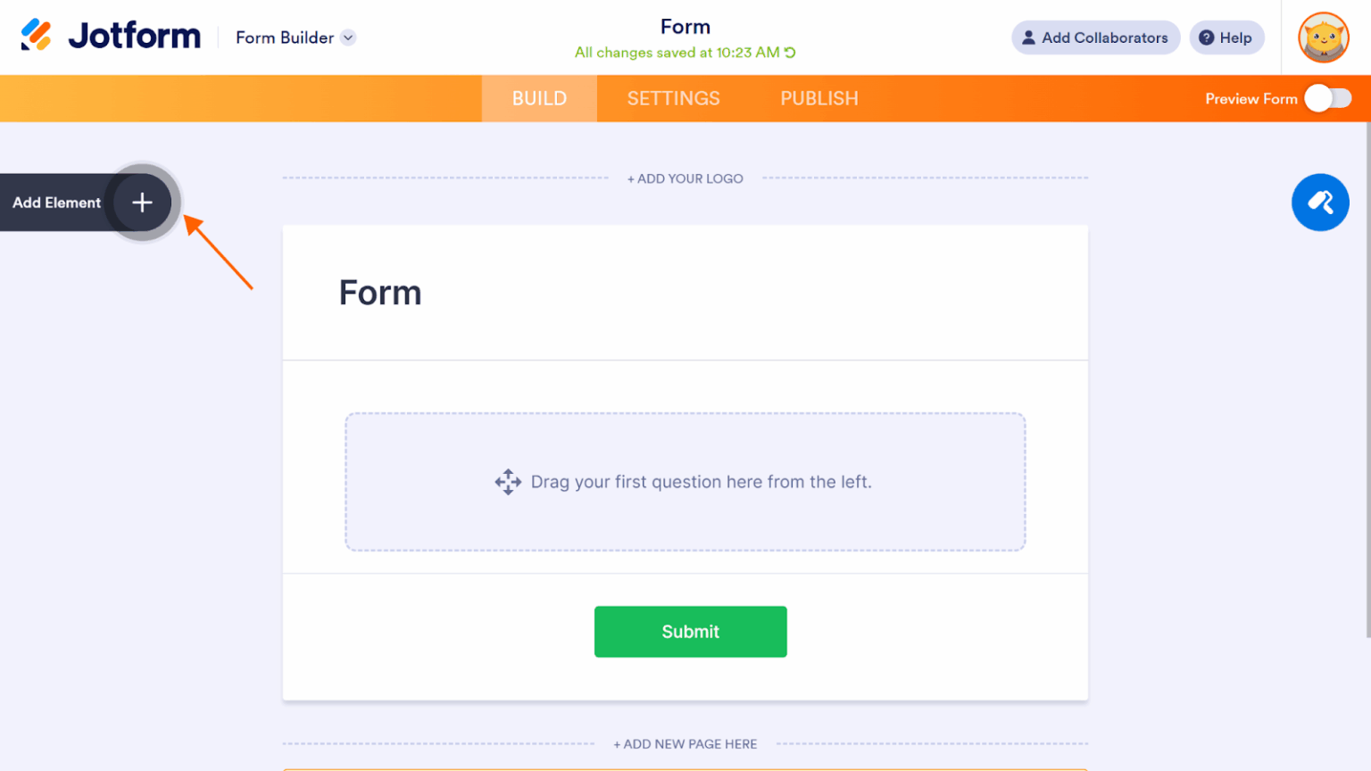The image size is (1371, 771).
Task: Click the drag crosshair icon in the question area
Action: pyautogui.click(x=508, y=482)
